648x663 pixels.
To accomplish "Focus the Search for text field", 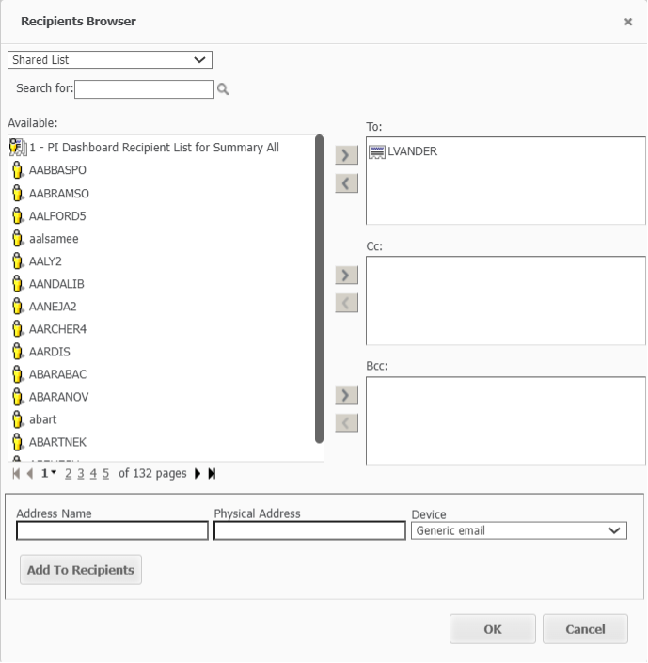I will point(144,89).
